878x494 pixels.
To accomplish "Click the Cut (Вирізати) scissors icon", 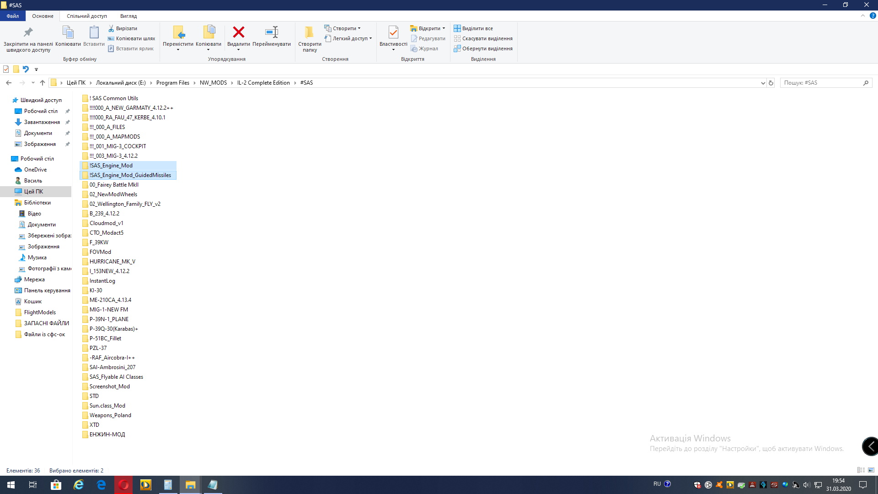I will point(111,28).
